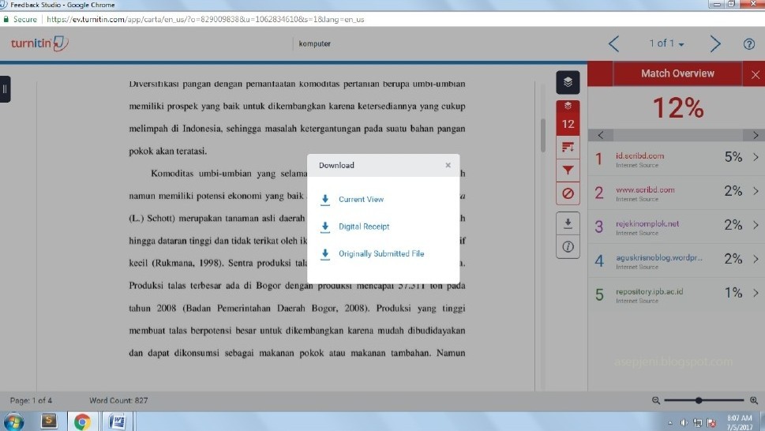Expand the aguskrisnoblog.wordpr... match chevron

(x=756, y=259)
